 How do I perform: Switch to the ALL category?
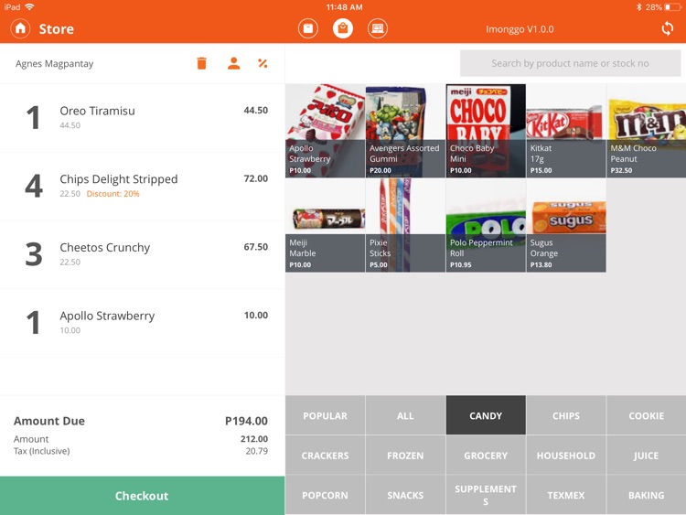click(x=405, y=415)
